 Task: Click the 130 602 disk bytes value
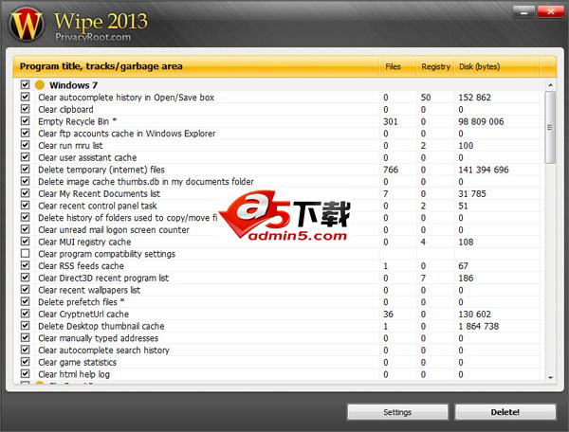pyautogui.click(x=474, y=315)
